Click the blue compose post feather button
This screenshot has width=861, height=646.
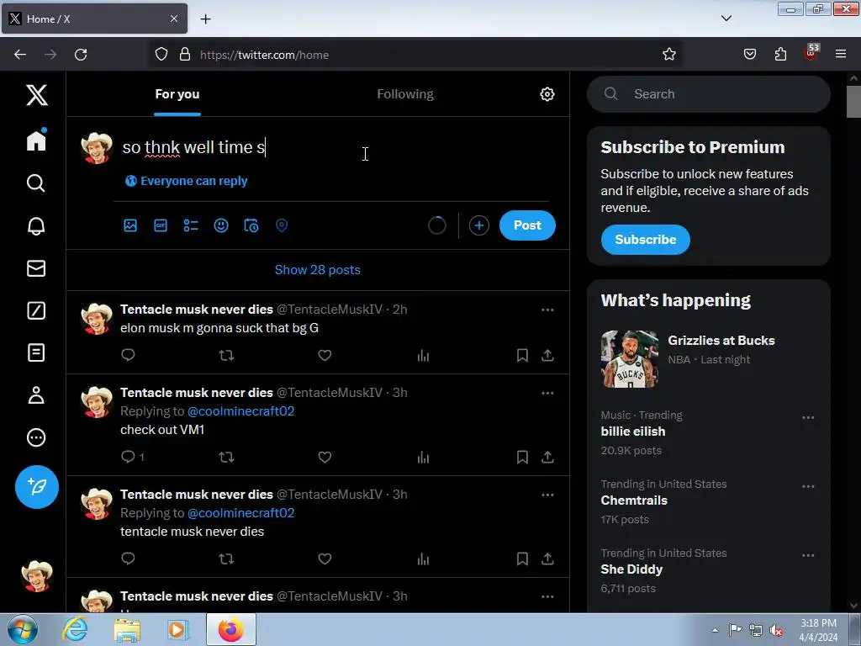(37, 487)
